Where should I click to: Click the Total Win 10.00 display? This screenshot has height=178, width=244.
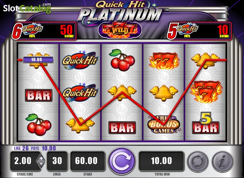pyautogui.click(x=161, y=161)
